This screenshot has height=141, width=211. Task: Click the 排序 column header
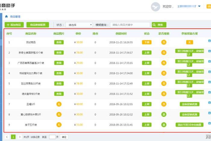click(95, 34)
